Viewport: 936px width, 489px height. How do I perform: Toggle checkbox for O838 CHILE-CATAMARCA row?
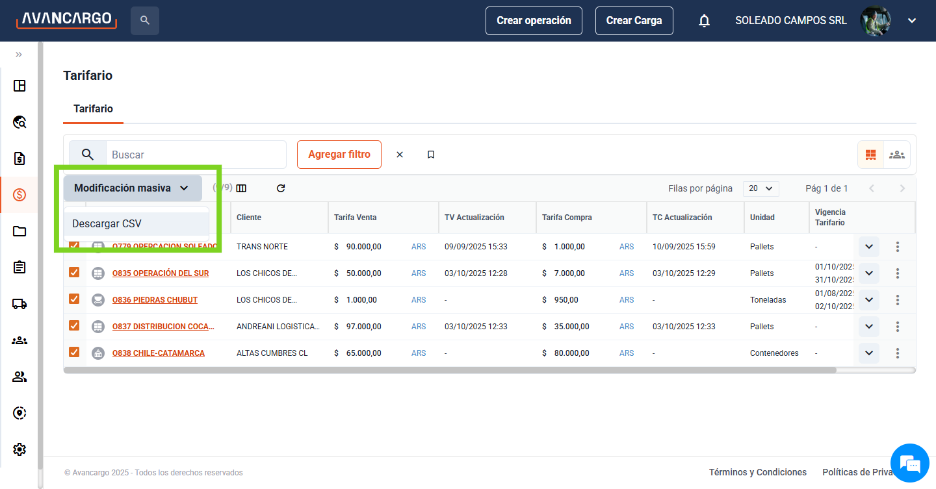tap(74, 353)
